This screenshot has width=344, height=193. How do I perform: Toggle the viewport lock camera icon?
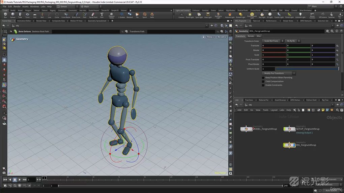[203, 37]
